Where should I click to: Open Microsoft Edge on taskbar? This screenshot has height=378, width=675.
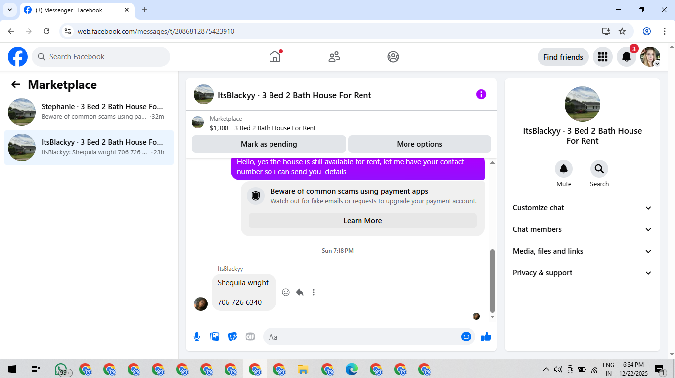[x=352, y=369]
